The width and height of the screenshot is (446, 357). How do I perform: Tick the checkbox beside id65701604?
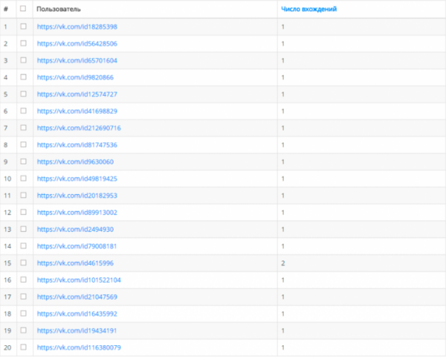[x=23, y=60]
